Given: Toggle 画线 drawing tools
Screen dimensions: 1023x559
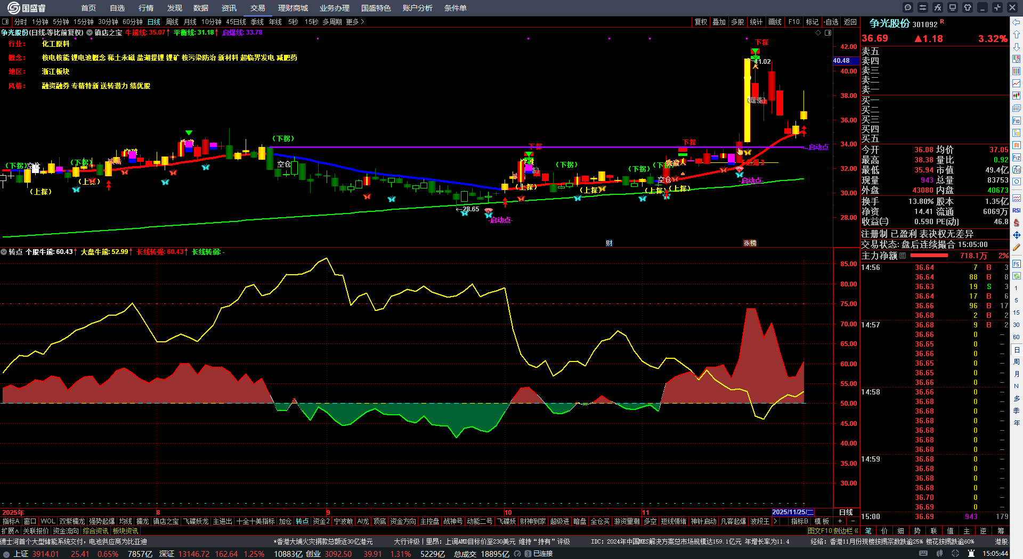Looking at the screenshot, I should pyautogui.click(x=775, y=22).
